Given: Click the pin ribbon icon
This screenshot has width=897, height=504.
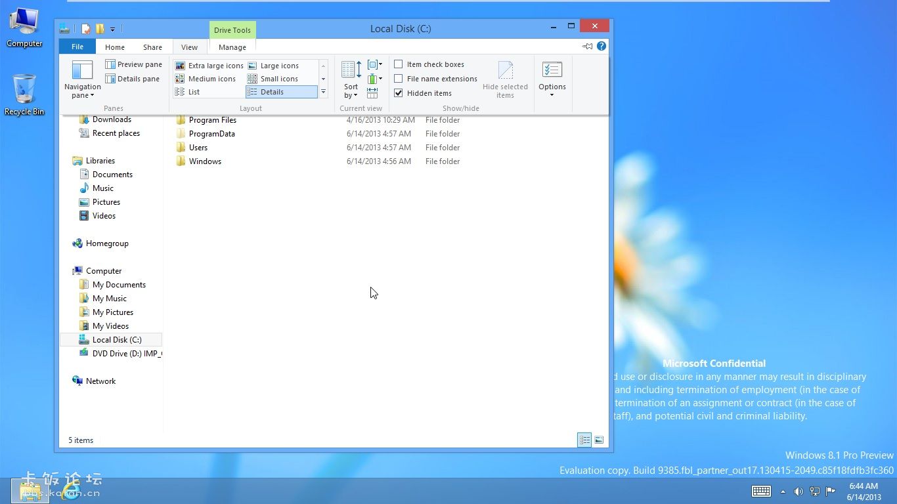Looking at the screenshot, I should tap(587, 47).
